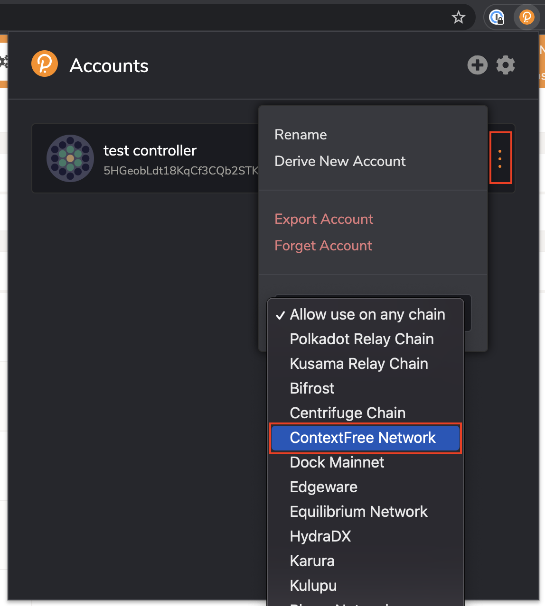Click the add account plus icon

coord(477,65)
